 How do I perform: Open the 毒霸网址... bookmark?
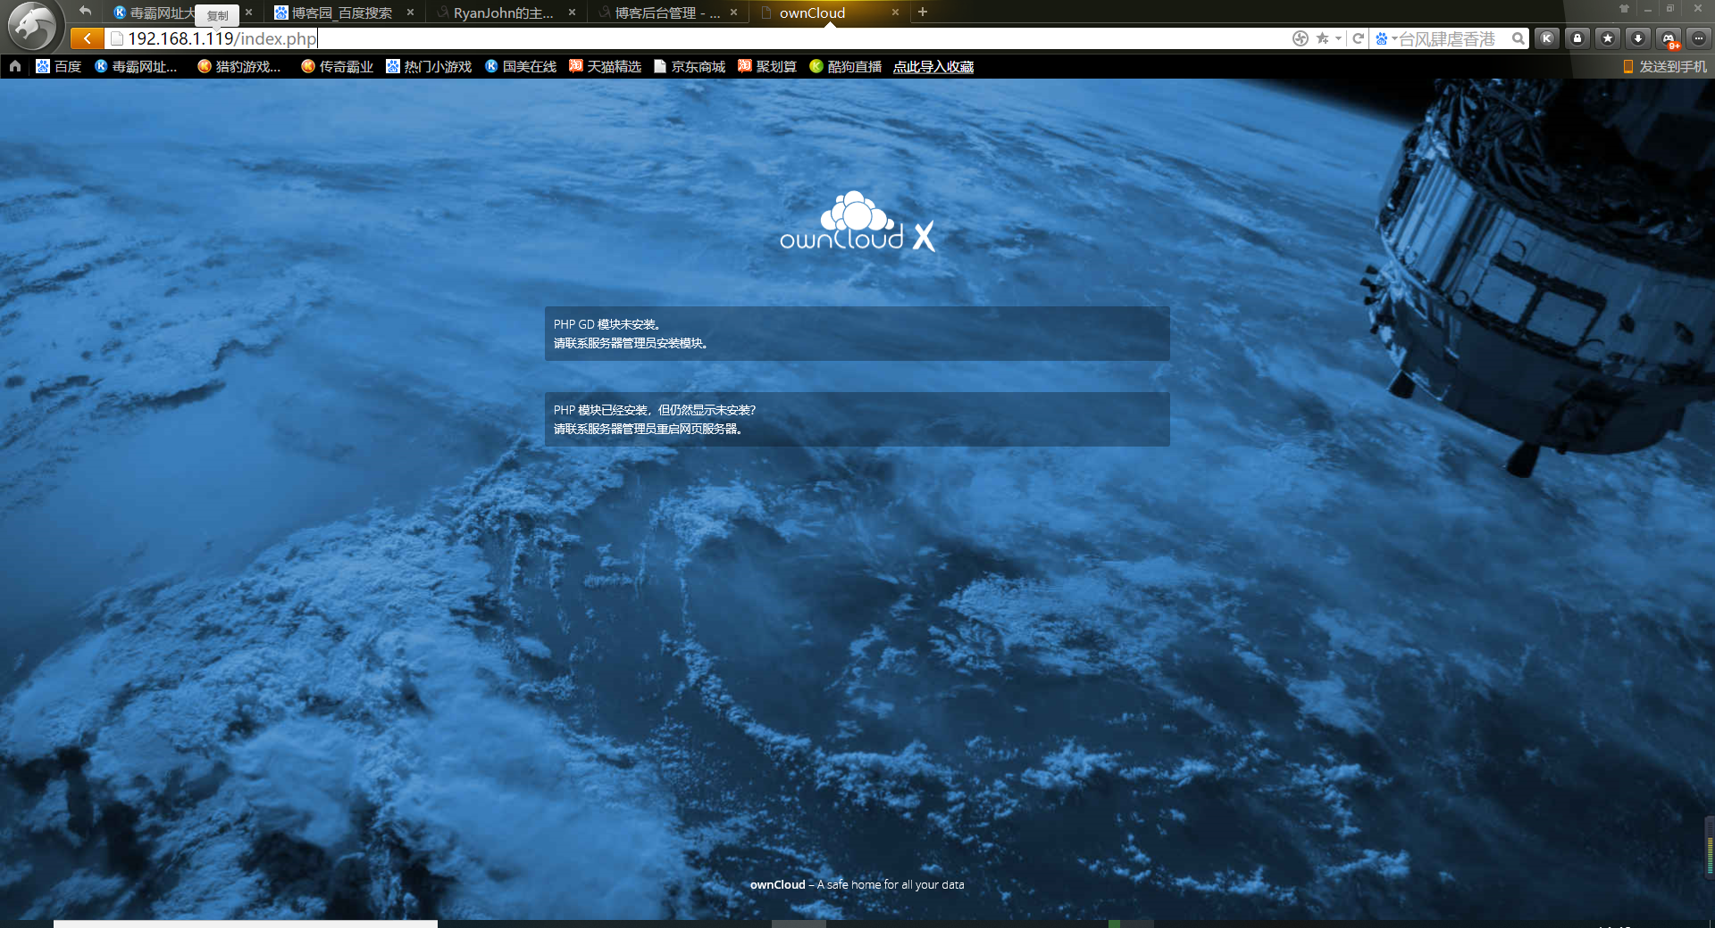tap(136, 66)
